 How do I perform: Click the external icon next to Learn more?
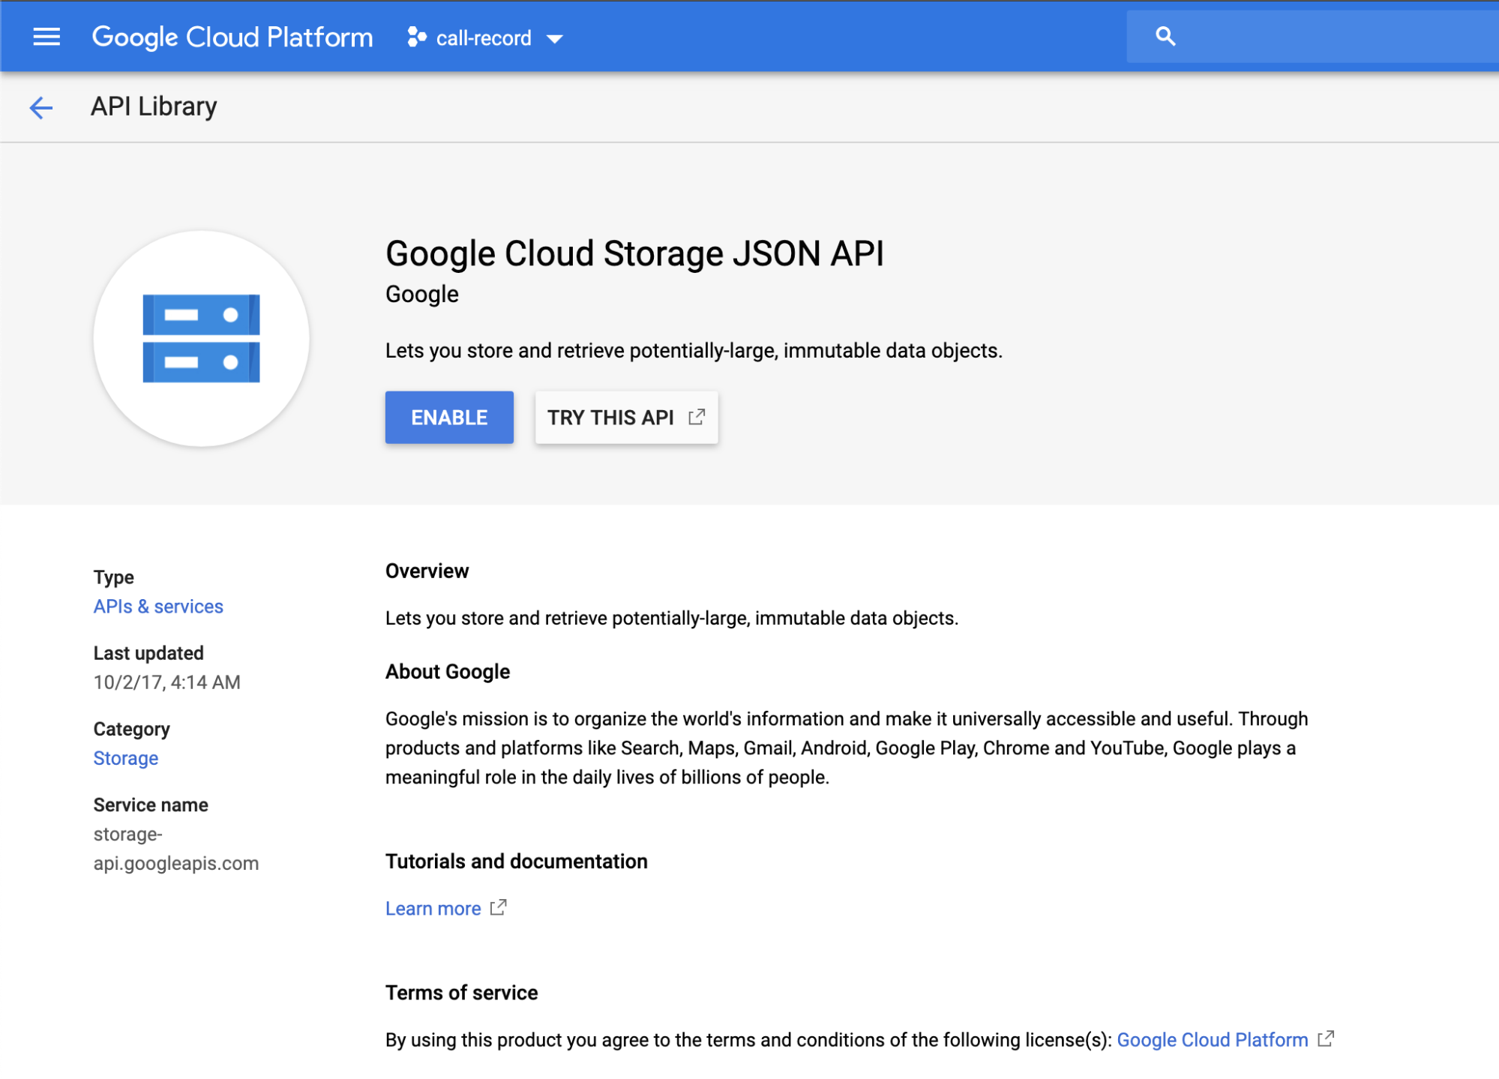point(499,907)
